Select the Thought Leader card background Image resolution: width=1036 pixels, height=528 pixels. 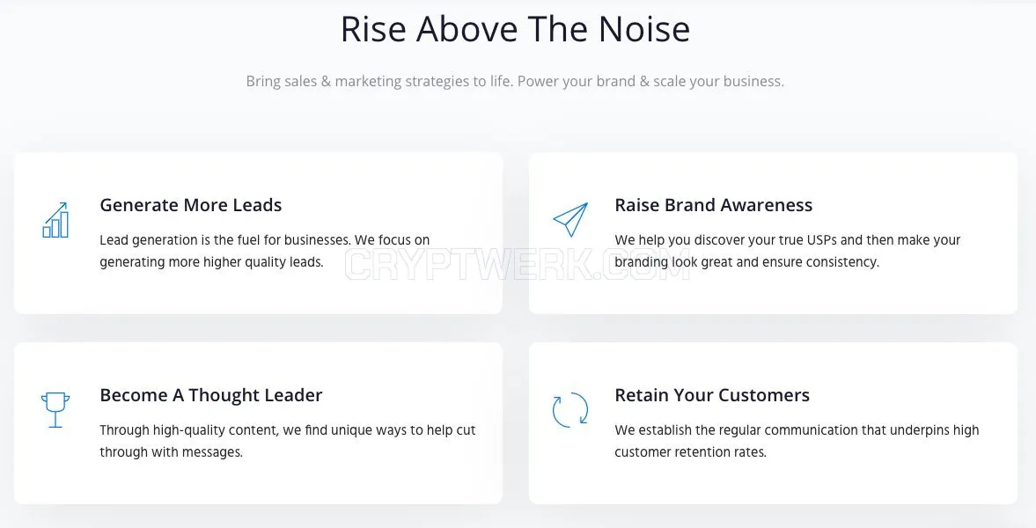click(x=258, y=423)
